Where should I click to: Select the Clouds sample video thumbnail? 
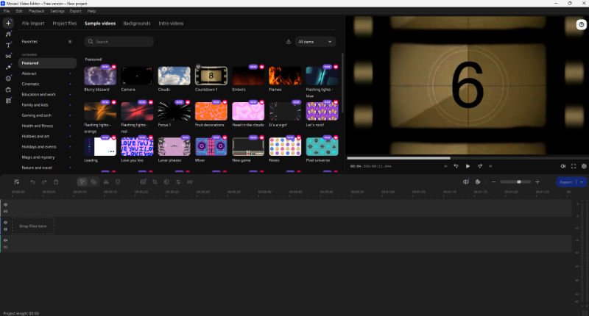(x=174, y=76)
